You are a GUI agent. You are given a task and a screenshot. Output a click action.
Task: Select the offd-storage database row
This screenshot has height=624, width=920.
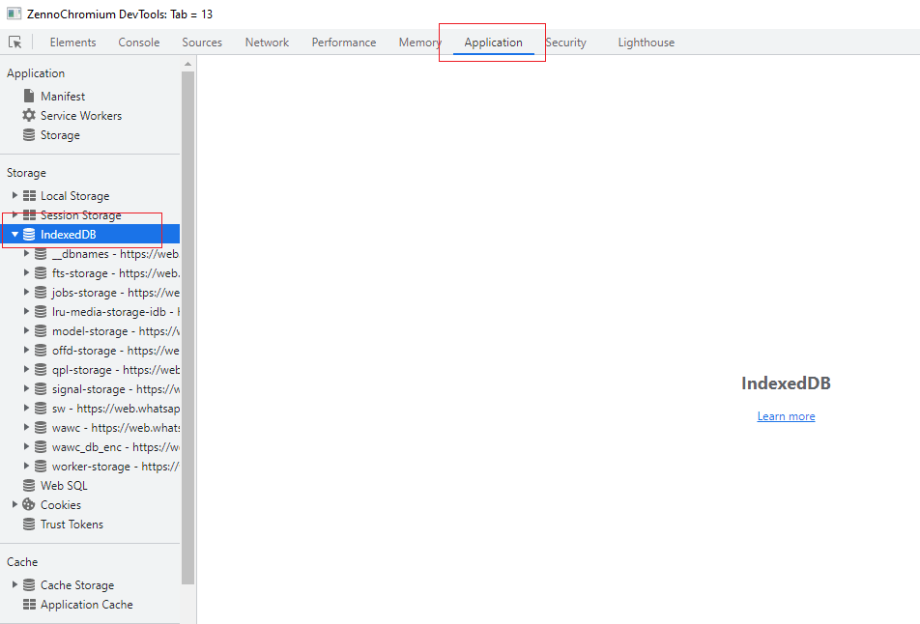[x=90, y=350]
